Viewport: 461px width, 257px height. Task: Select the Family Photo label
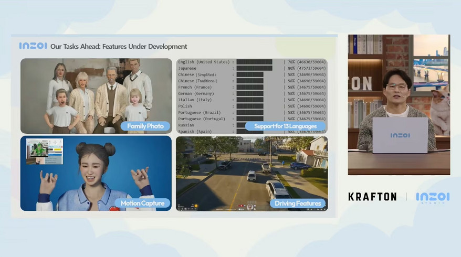pyautogui.click(x=144, y=126)
